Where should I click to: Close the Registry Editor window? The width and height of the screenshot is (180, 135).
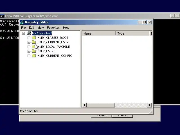(x=150, y=22)
